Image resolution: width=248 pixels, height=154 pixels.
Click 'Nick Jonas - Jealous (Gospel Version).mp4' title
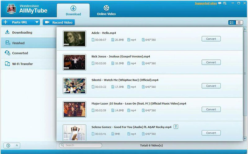click(121, 56)
